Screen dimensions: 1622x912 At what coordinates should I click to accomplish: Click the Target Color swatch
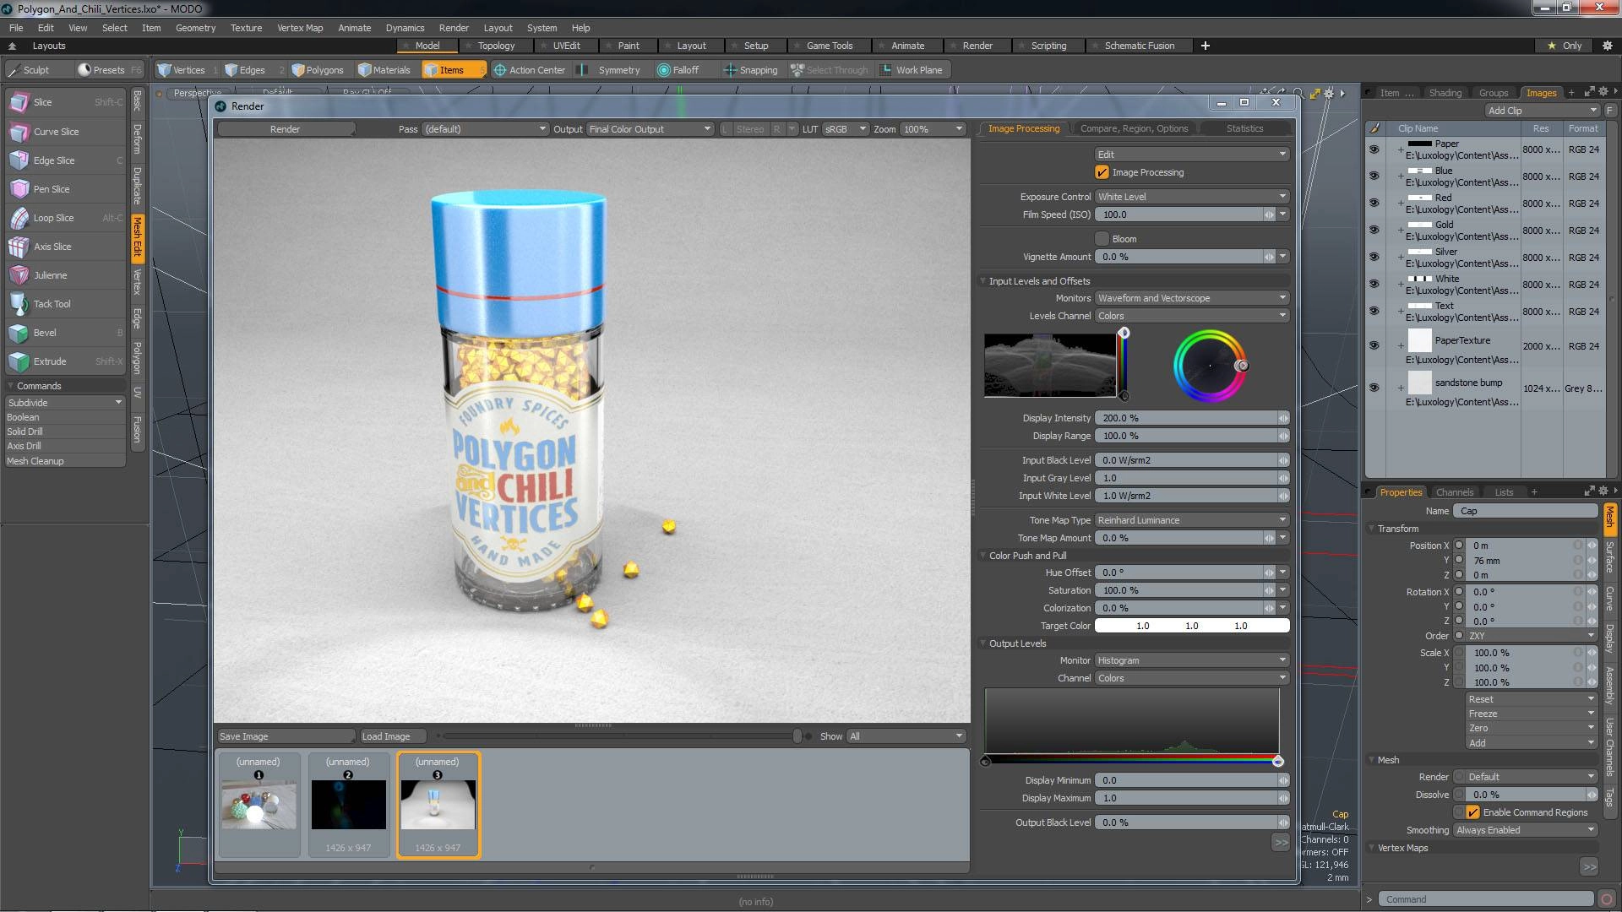coord(1192,626)
